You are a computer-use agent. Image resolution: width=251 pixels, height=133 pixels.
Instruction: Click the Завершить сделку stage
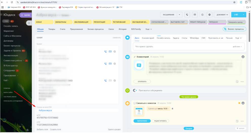click(x=236, y=22)
